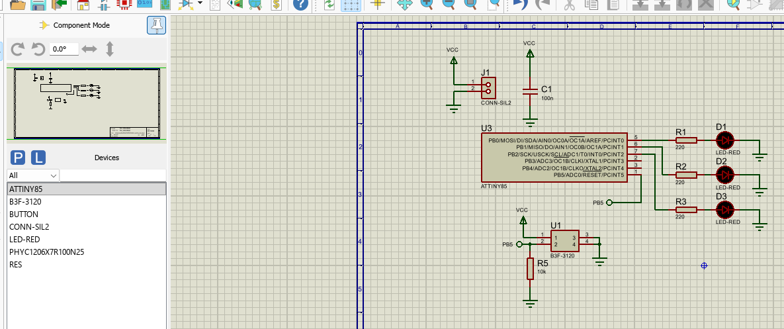Toggle the panel auto-hide pin
Screen dimensions: 784x329
[x=156, y=26]
